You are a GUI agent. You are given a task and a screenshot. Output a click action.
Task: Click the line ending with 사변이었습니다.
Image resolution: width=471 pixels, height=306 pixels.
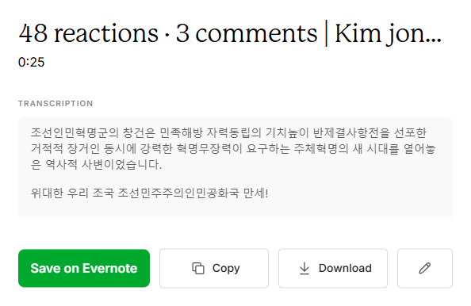point(97,164)
